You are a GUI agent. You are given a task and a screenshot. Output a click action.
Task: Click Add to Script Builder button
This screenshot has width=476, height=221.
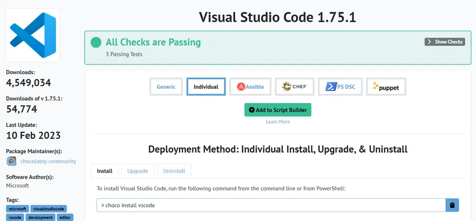coord(278,110)
